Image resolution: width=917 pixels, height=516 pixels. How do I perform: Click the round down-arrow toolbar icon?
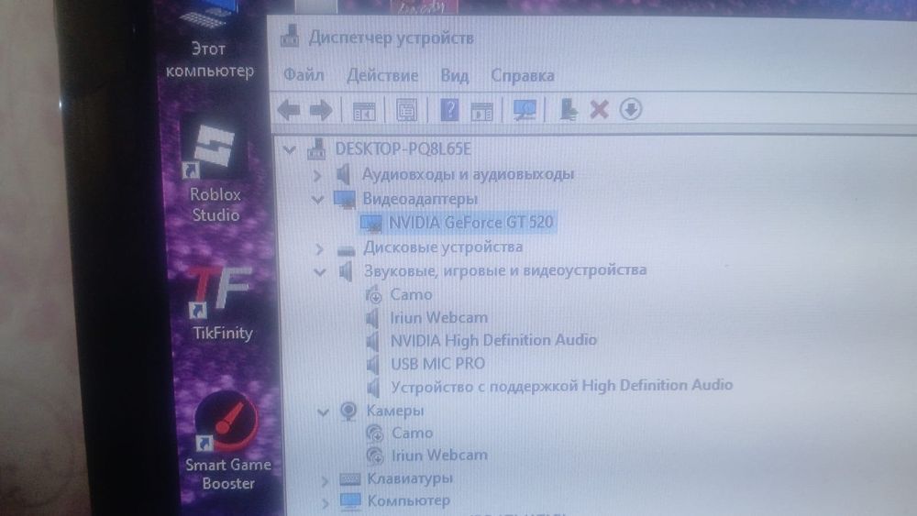point(631,109)
